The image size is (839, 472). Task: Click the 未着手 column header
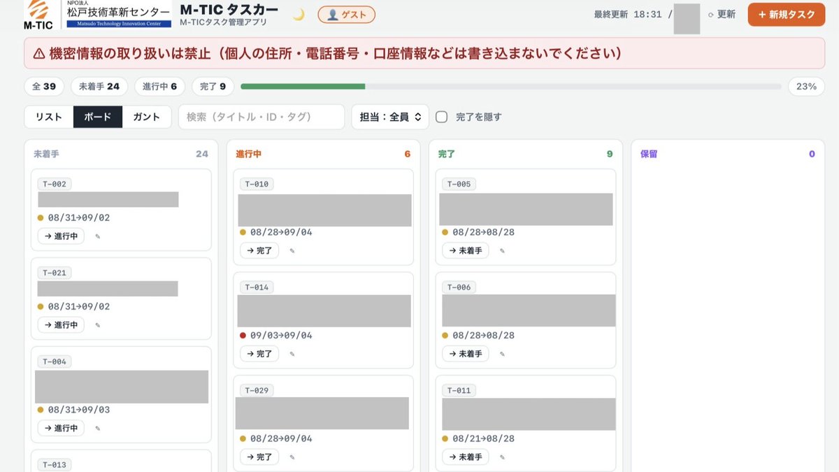(46, 154)
